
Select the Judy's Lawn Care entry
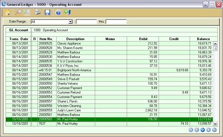pos(69,110)
